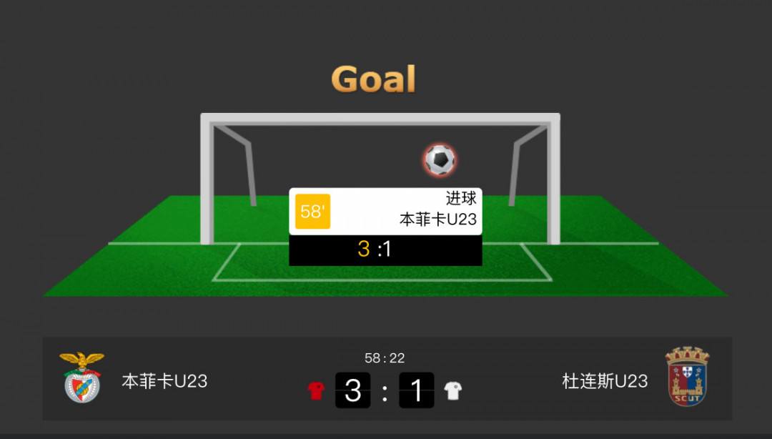Click the 58:22 match clock
The height and width of the screenshot is (439, 772).
[385, 358]
